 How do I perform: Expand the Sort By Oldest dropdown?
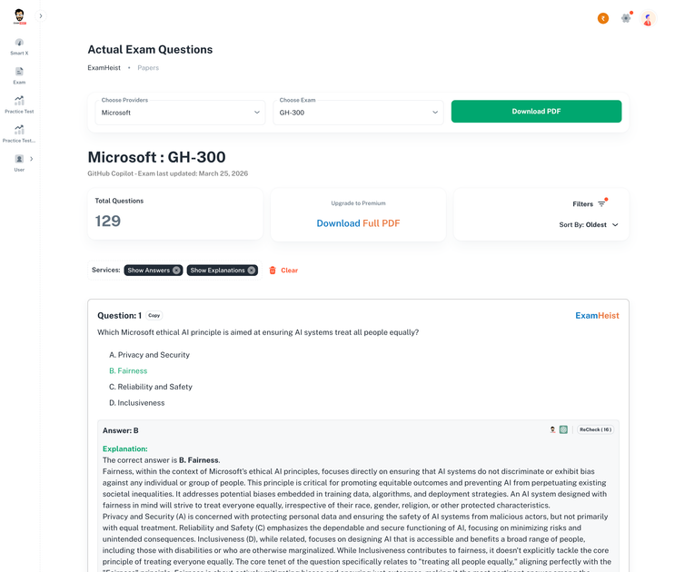pos(589,225)
